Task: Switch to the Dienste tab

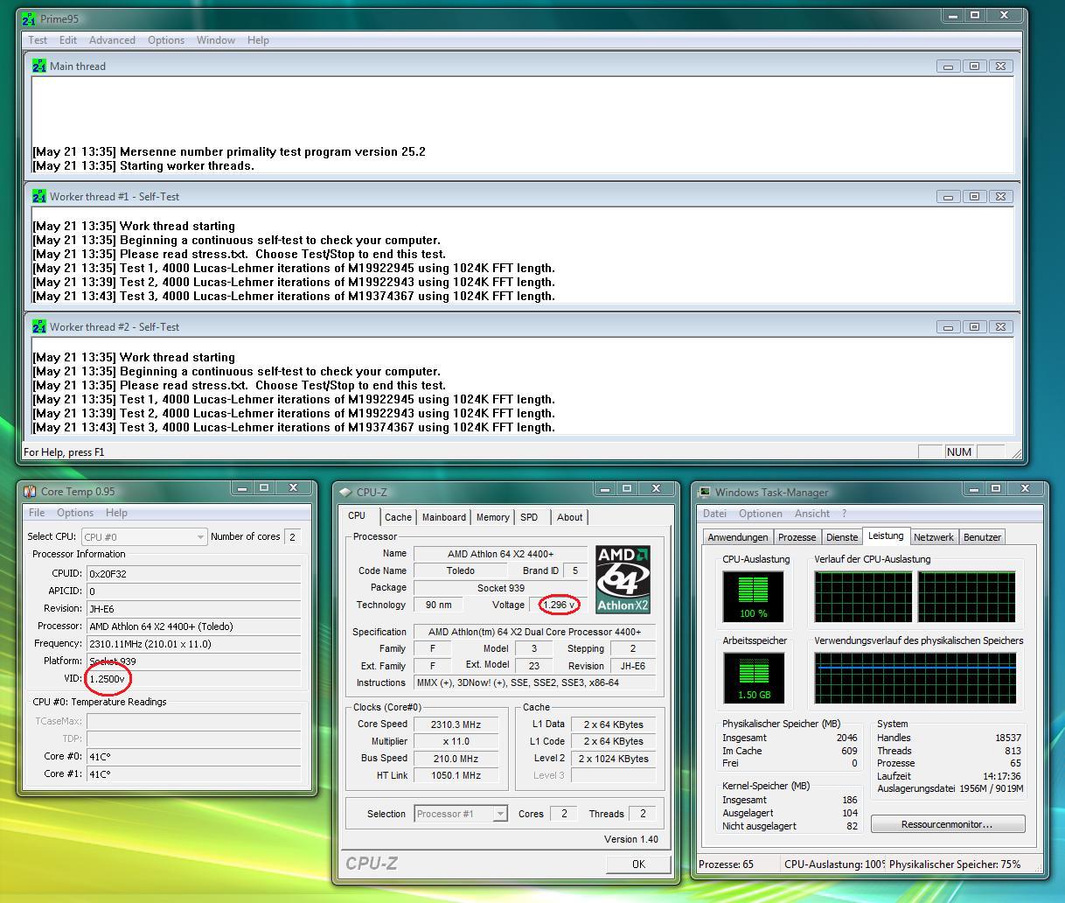Action: click(842, 537)
